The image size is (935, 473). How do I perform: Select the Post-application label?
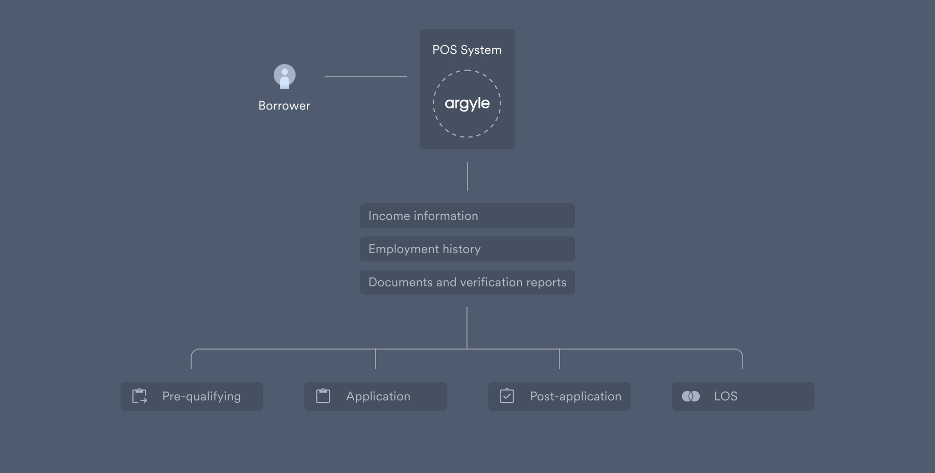(576, 397)
